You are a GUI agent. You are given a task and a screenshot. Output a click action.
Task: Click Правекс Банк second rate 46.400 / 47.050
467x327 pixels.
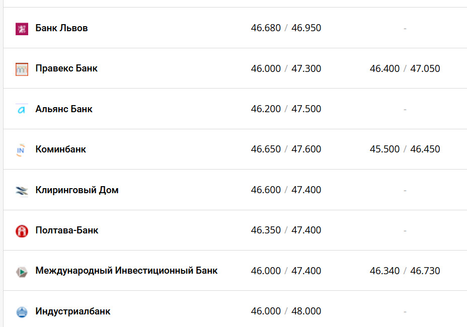click(x=405, y=68)
